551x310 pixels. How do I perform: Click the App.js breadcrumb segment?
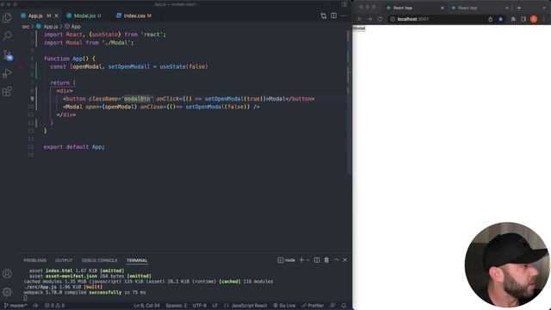coord(51,27)
